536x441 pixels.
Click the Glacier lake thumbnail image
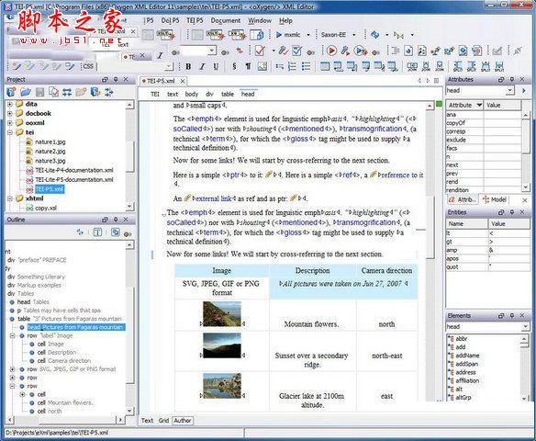222,386
